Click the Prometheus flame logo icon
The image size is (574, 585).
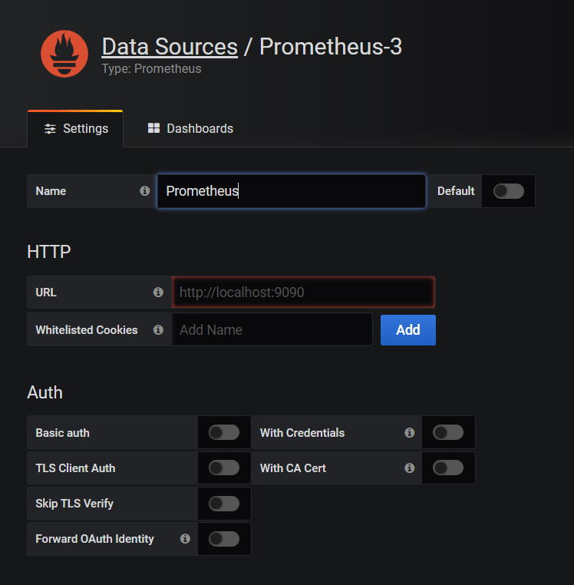pos(64,54)
